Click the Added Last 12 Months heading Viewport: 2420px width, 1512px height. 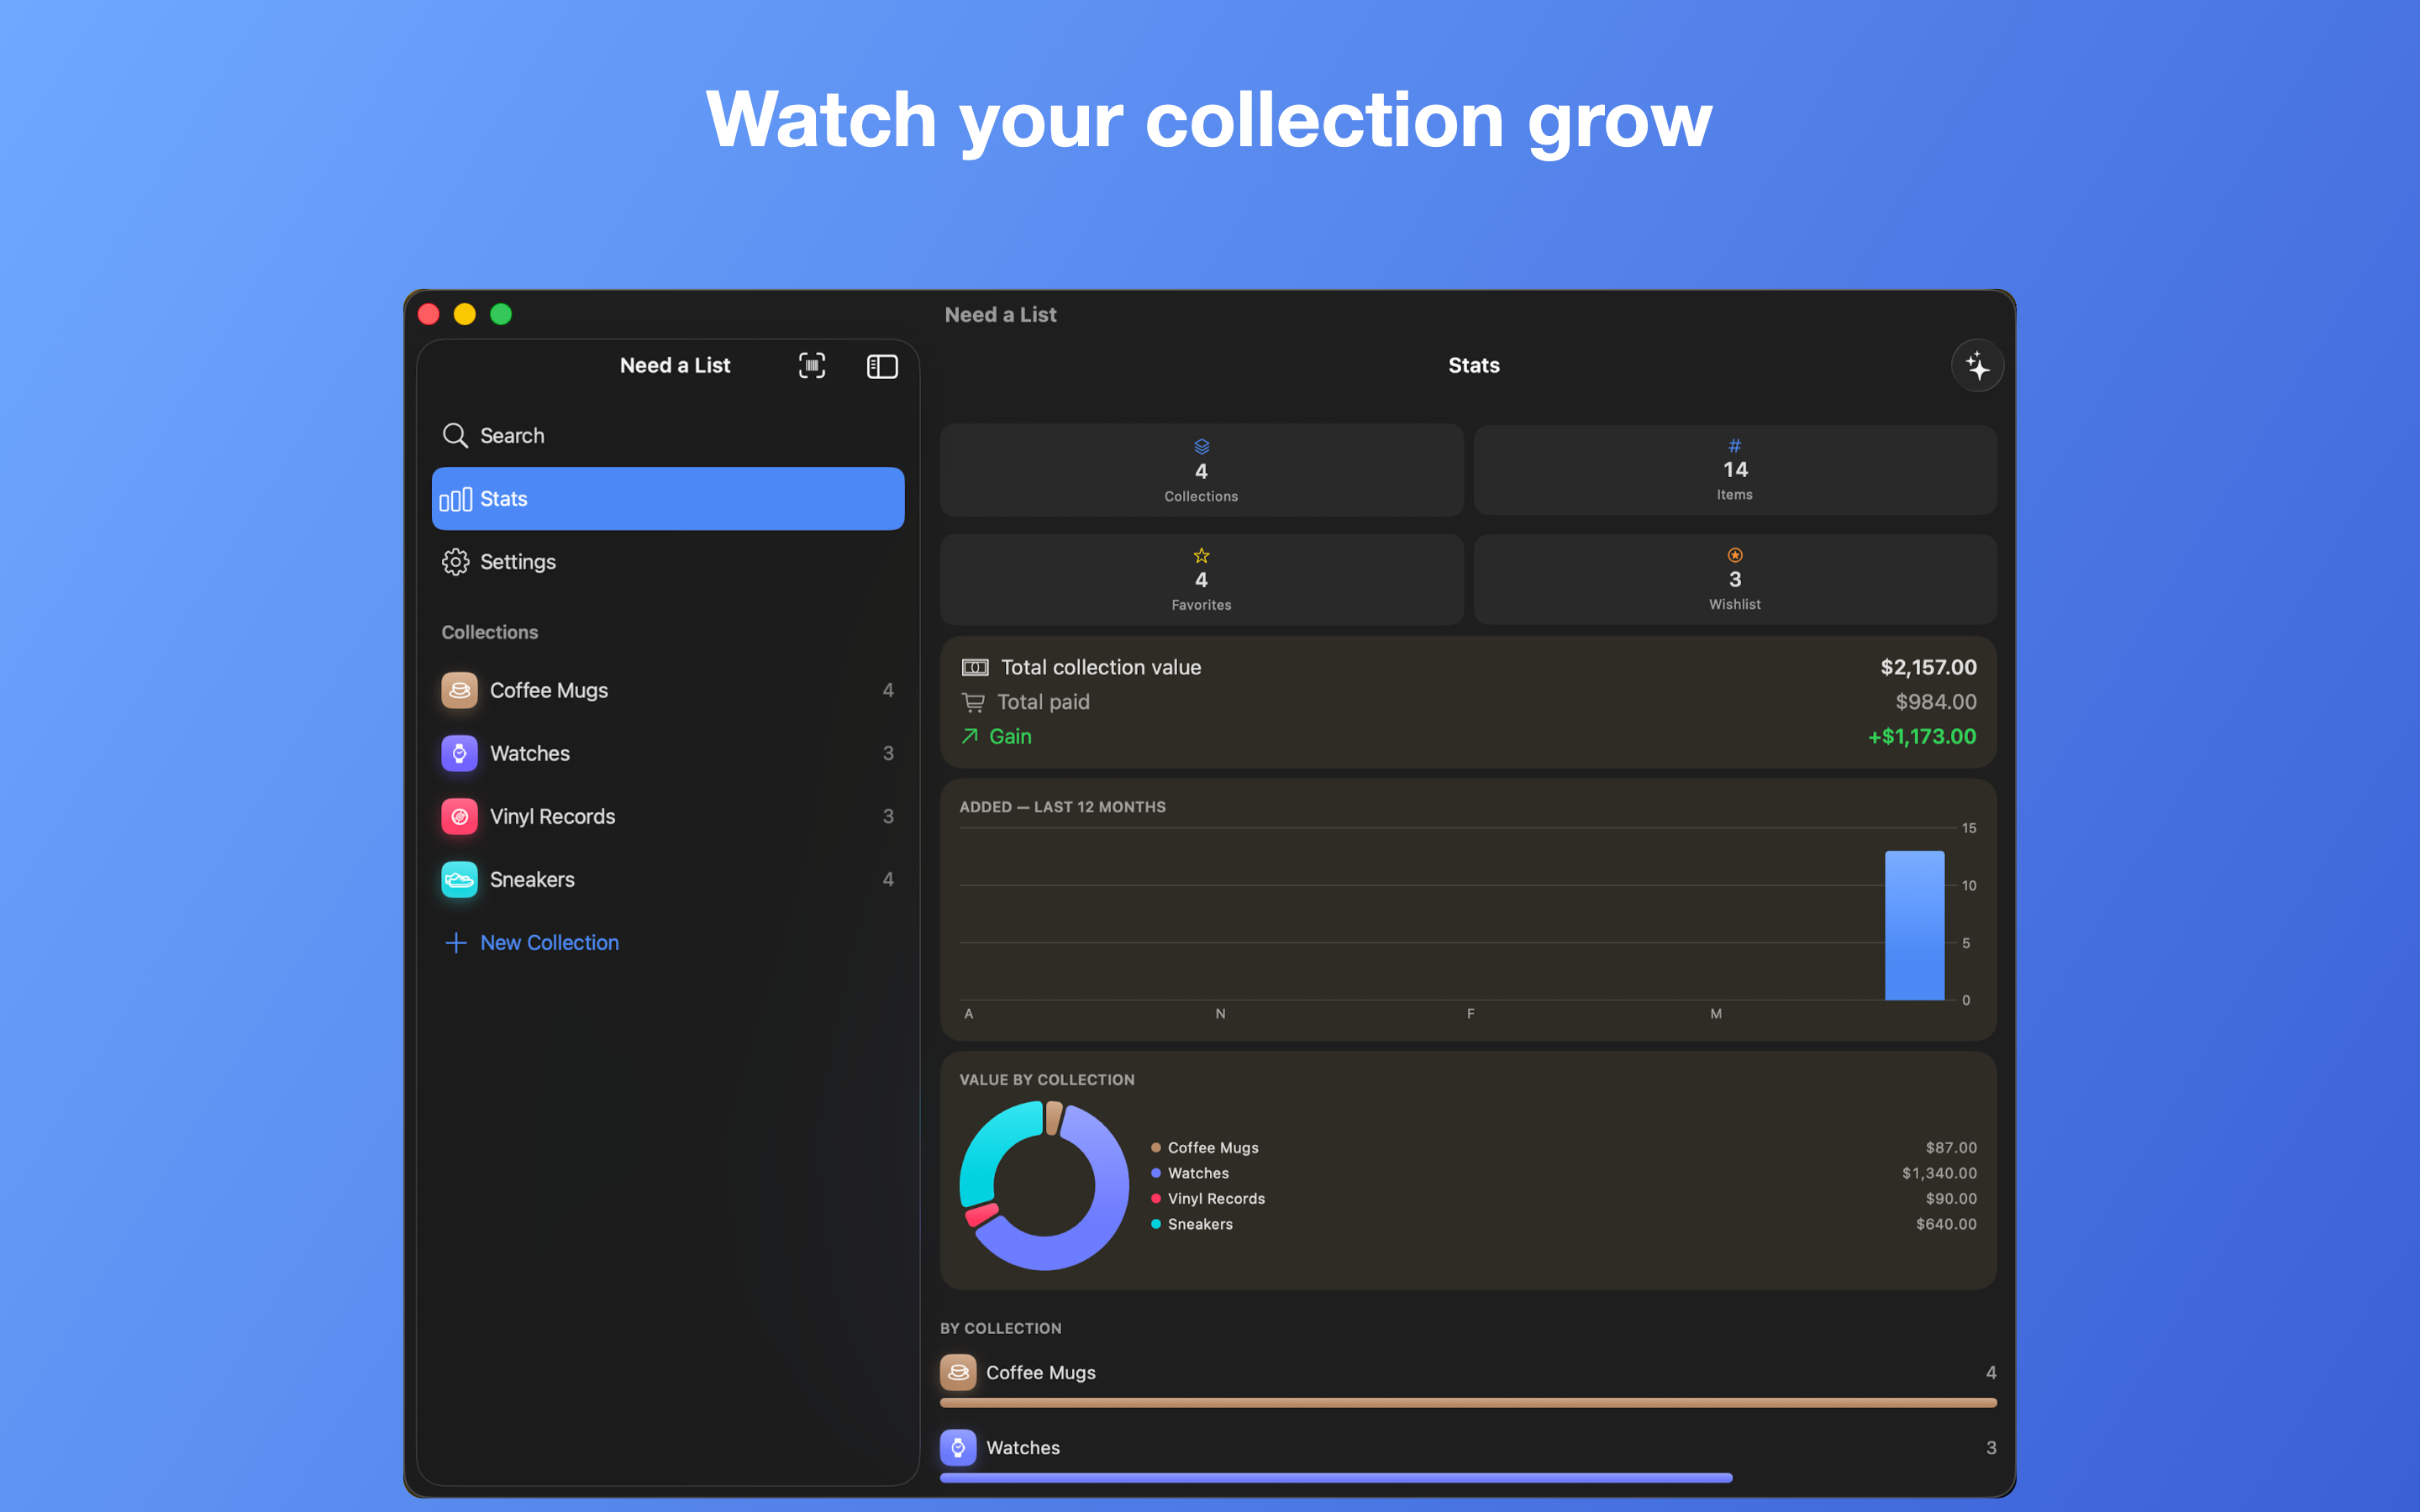(1062, 806)
